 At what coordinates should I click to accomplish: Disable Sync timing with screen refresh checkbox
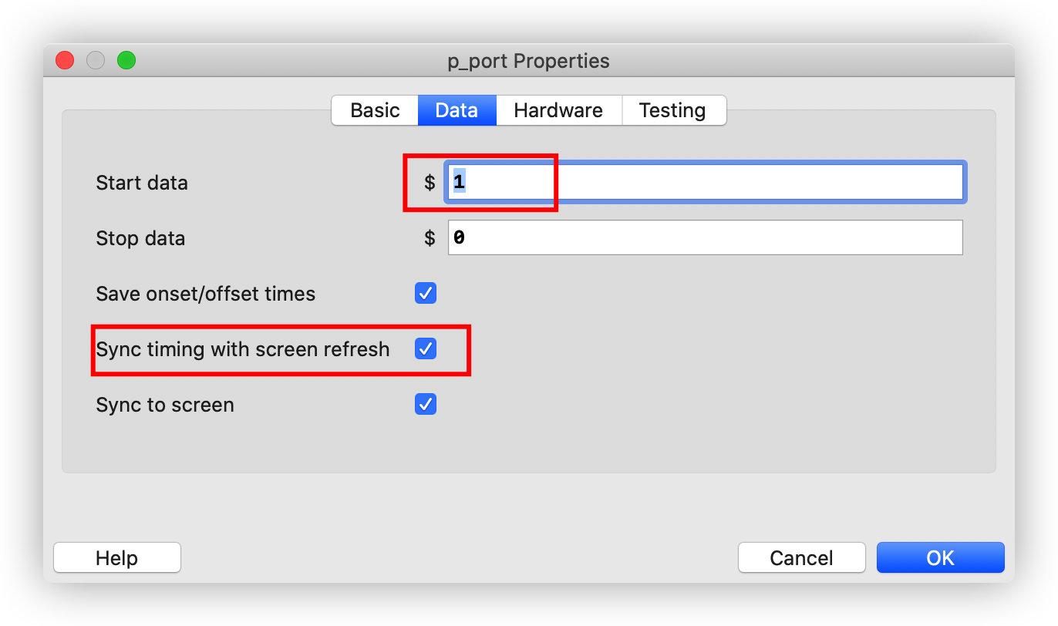(x=426, y=349)
